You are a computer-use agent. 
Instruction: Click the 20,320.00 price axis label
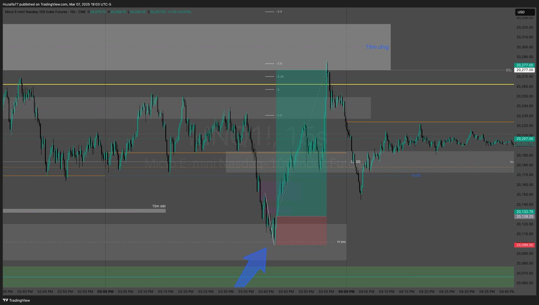524,27
